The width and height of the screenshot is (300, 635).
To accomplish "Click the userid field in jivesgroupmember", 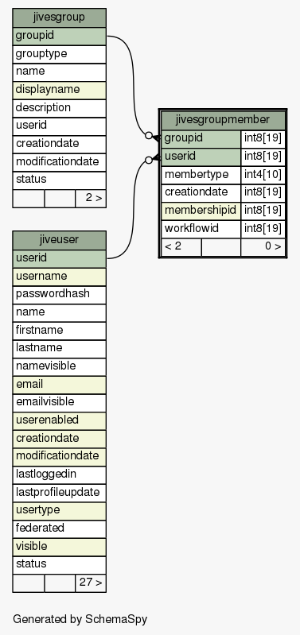I will pos(201,157).
